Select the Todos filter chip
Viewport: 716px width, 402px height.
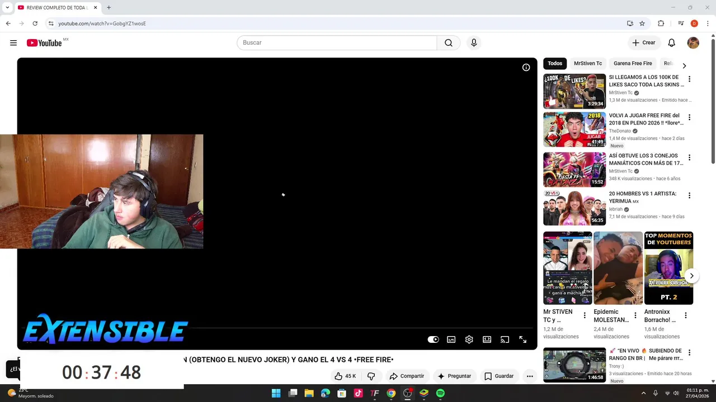pyautogui.click(x=555, y=64)
